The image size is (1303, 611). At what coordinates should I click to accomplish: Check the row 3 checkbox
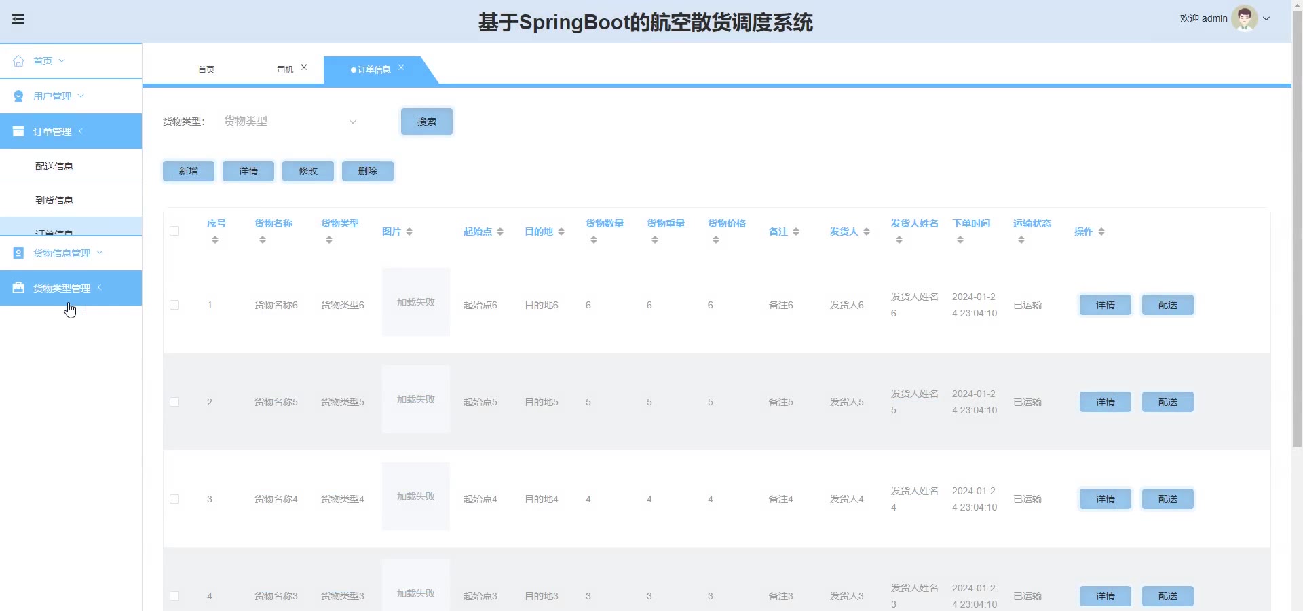(174, 499)
